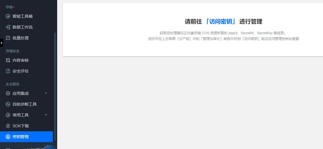
Task: Expand the 应用集成 submenu chevron
Action: [x=46, y=93]
